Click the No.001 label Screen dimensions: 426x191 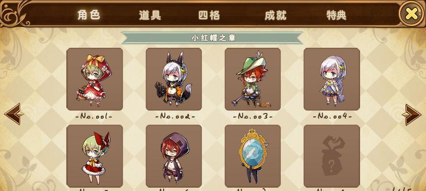tap(94, 117)
